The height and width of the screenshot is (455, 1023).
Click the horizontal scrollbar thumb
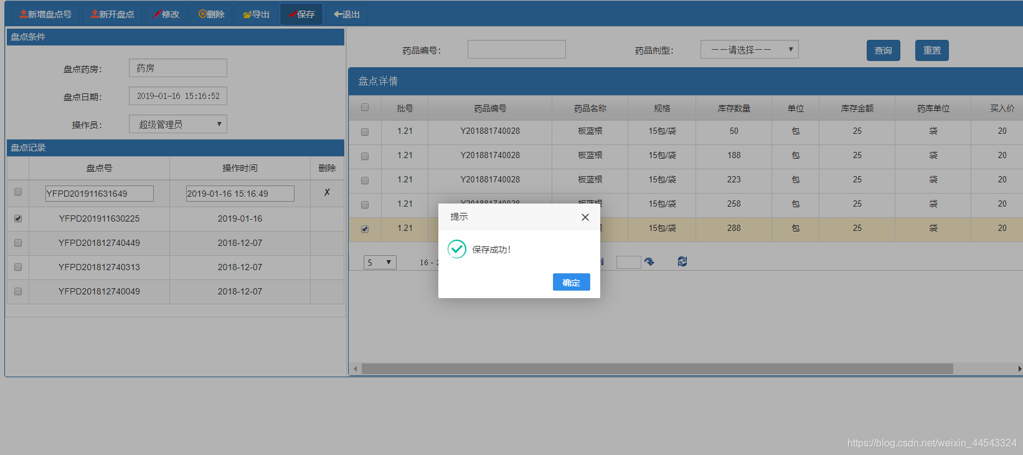coord(657,369)
